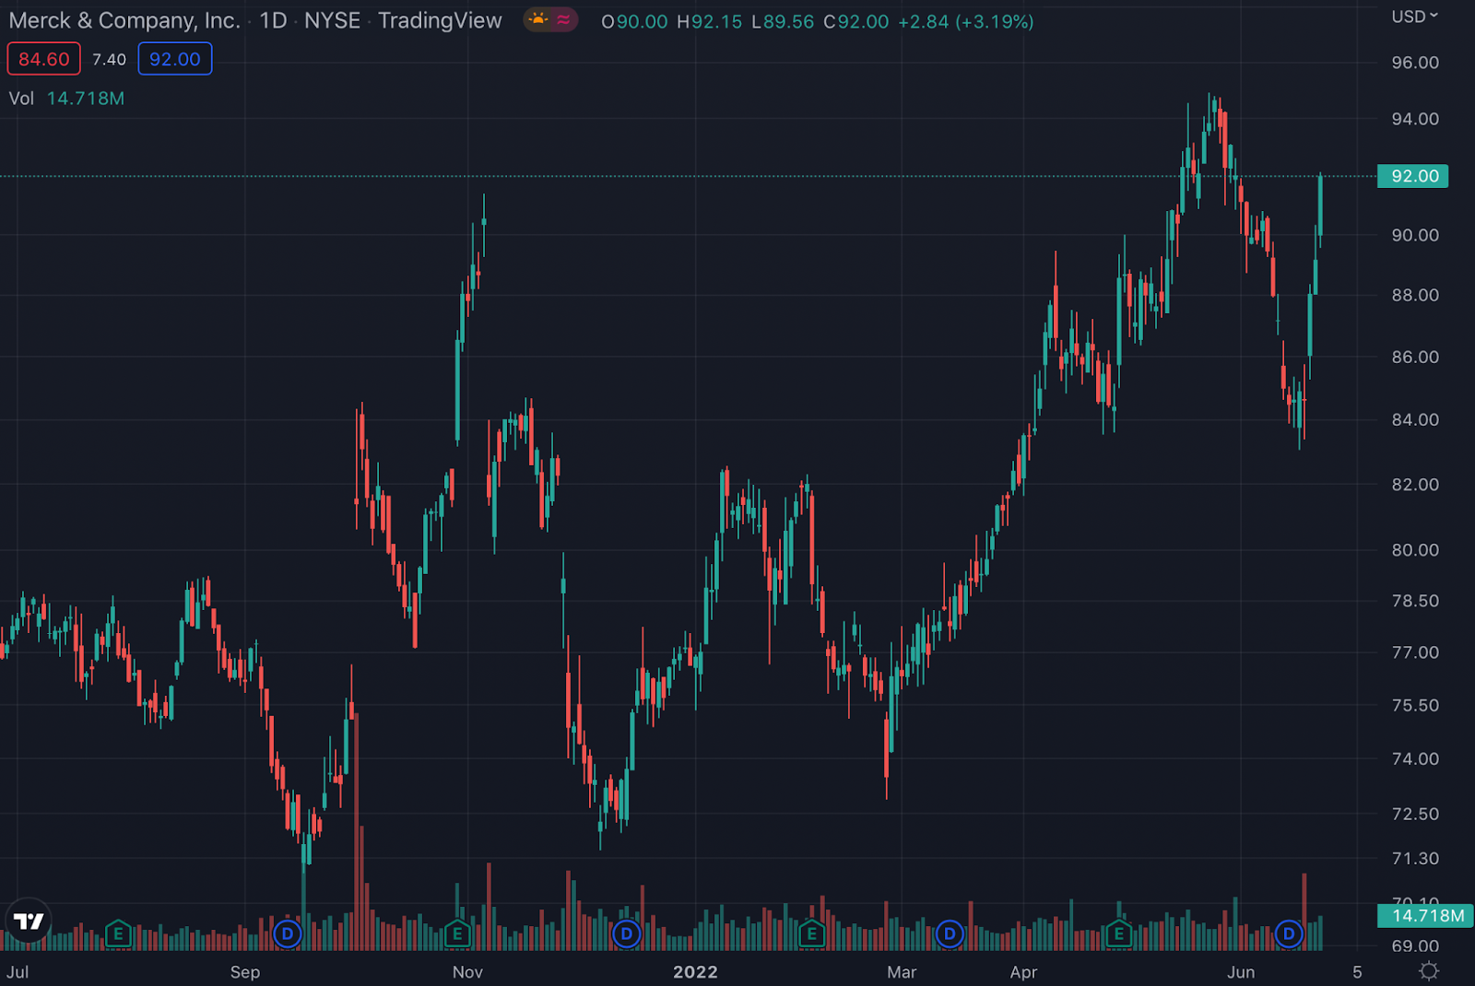Screen dimensions: 1475x986
Task: Click the Jun label on the time axis
Action: [x=1241, y=972]
